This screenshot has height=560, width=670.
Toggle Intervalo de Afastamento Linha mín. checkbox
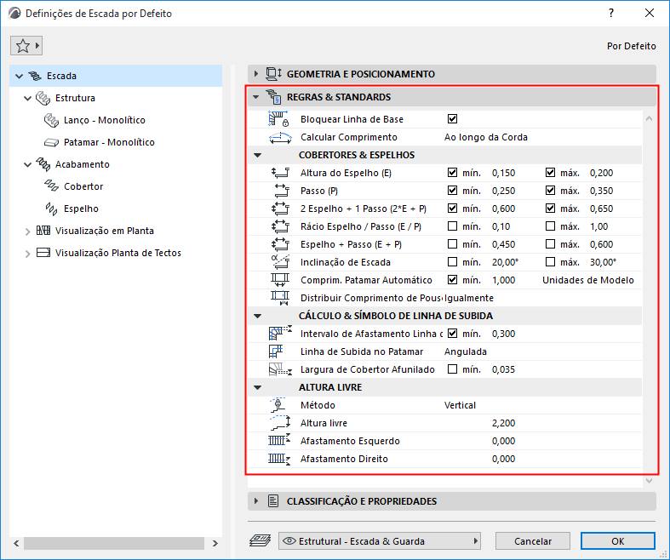(452, 334)
